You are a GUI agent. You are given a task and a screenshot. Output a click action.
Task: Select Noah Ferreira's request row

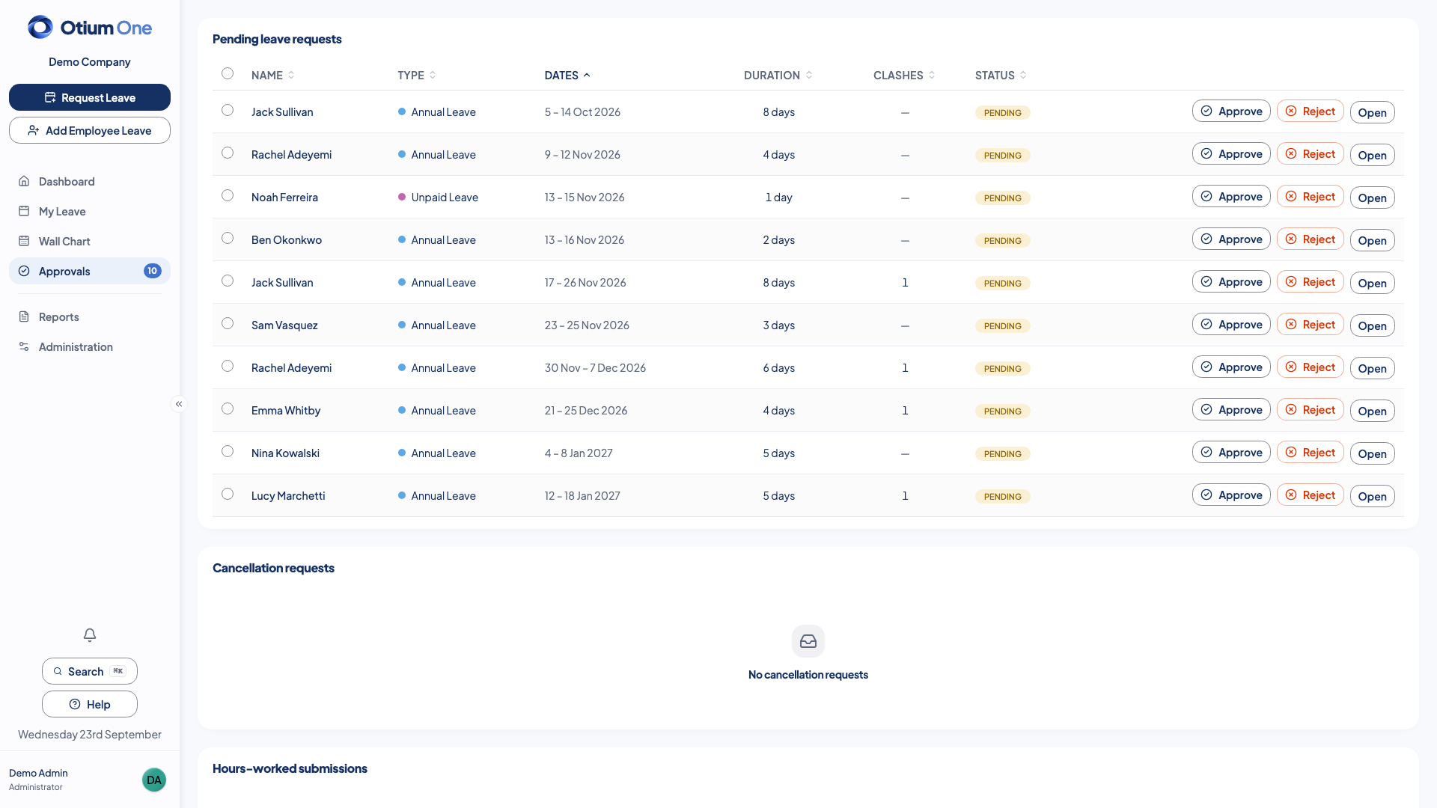click(228, 195)
